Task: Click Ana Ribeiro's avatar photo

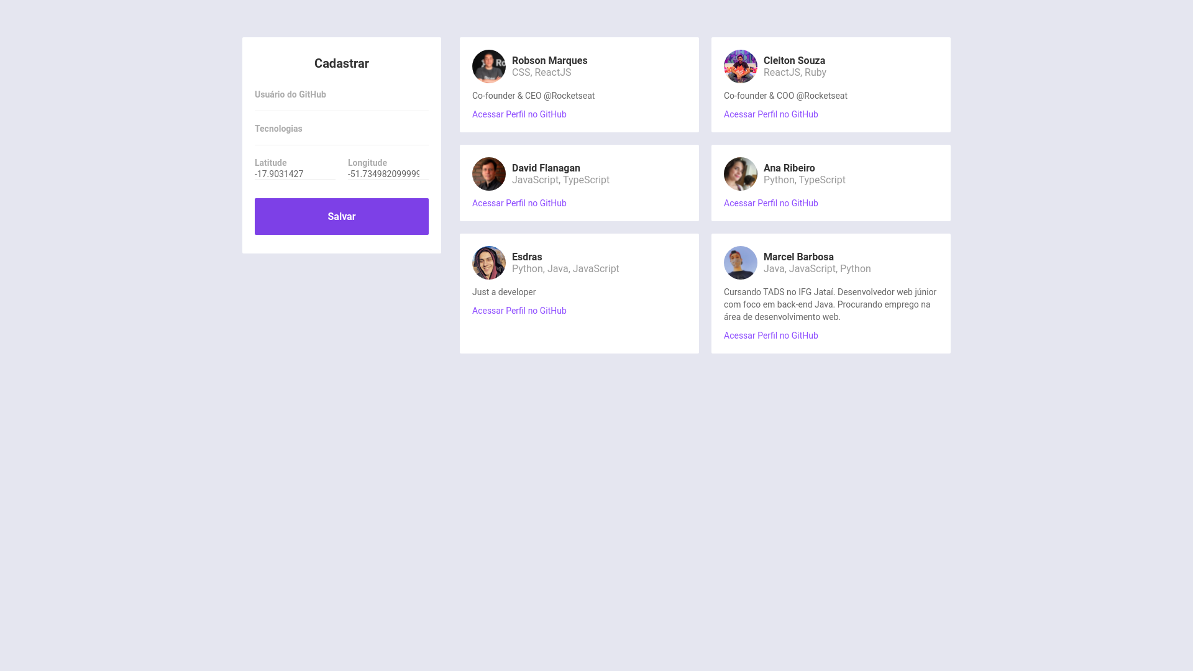Action: pyautogui.click(x=741, y=174)
